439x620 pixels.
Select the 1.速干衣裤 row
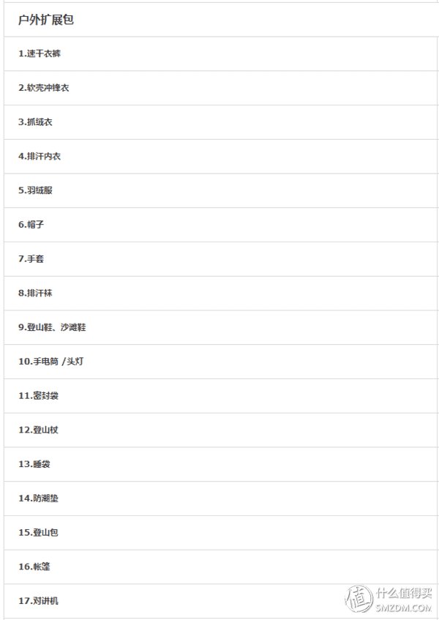[x=221, y=53]
